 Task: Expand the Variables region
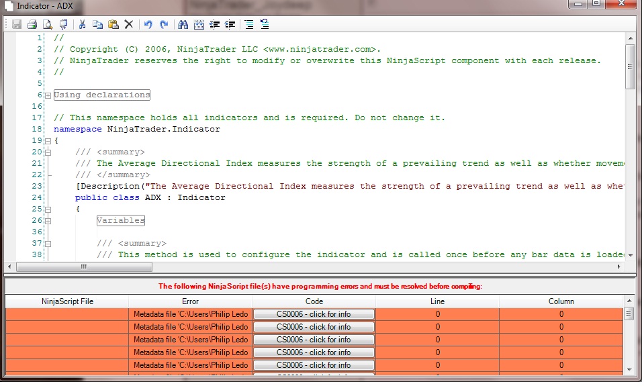[x=48, y=221]
